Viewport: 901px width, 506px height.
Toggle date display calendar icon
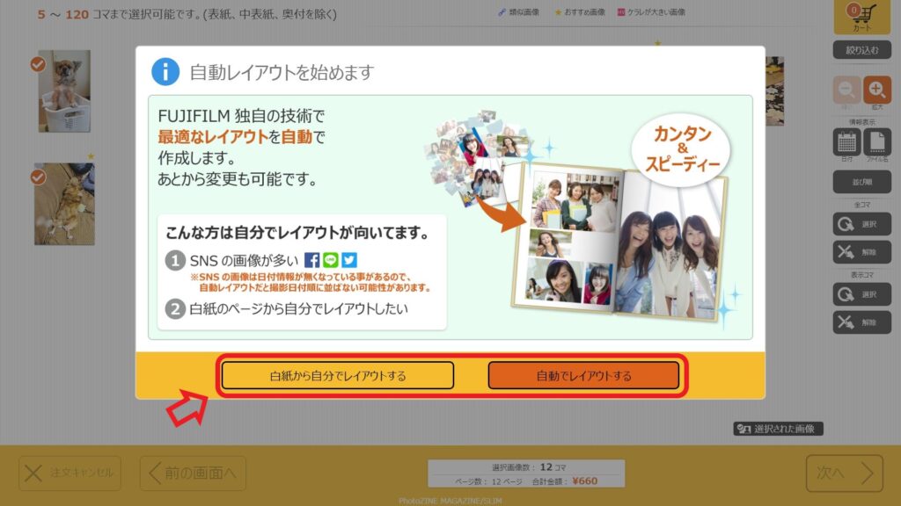pyautogui.click(x=846, y=143)
